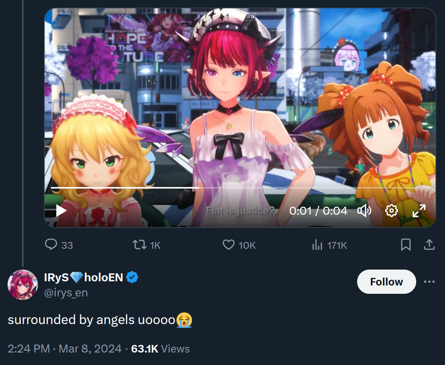Open video settings gear
445x365 pixels.
click(x=391, y=211)
